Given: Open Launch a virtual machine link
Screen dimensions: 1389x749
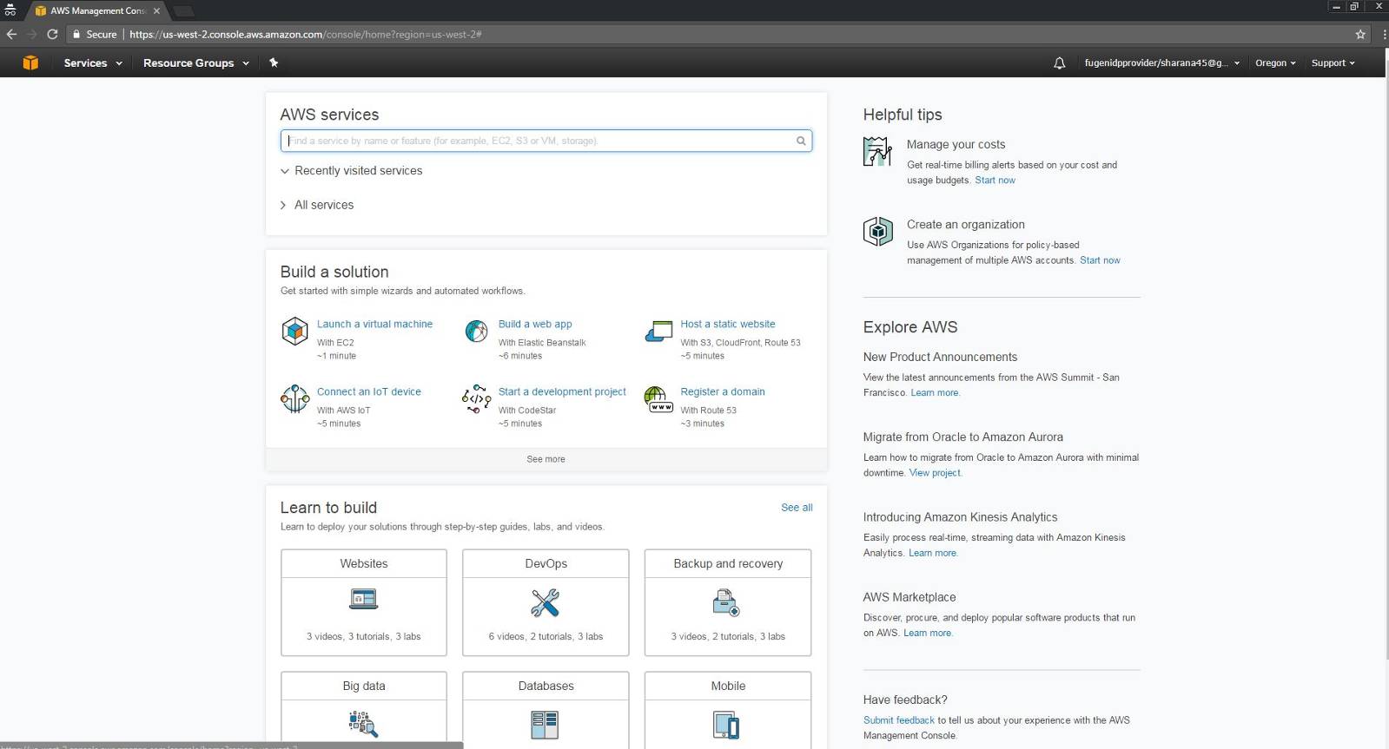Looking at the screenshot, I should pyautogui.click(x=374, y=324).
